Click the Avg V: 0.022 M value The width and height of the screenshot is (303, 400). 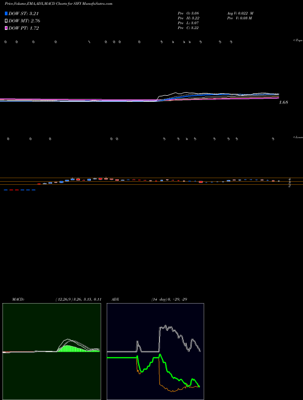point(240,13)
